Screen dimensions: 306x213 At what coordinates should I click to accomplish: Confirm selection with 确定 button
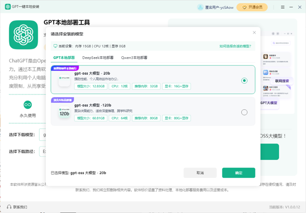[x=238, y=173]
